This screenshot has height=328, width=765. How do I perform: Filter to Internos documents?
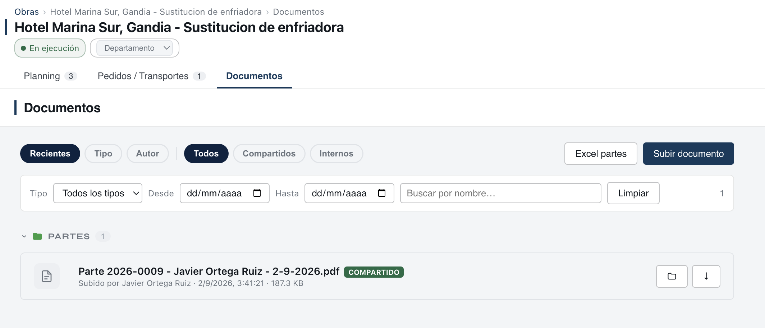(336, 154)
